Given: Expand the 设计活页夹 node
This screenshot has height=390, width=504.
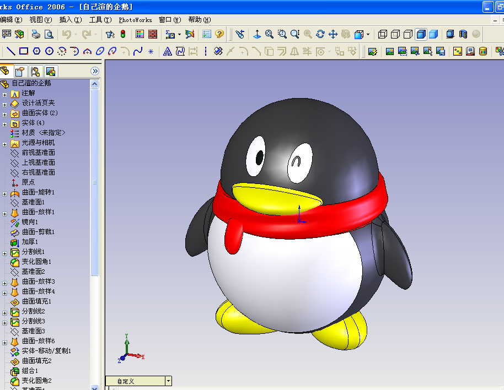Looking at the screenshot, I should (4, 104).
